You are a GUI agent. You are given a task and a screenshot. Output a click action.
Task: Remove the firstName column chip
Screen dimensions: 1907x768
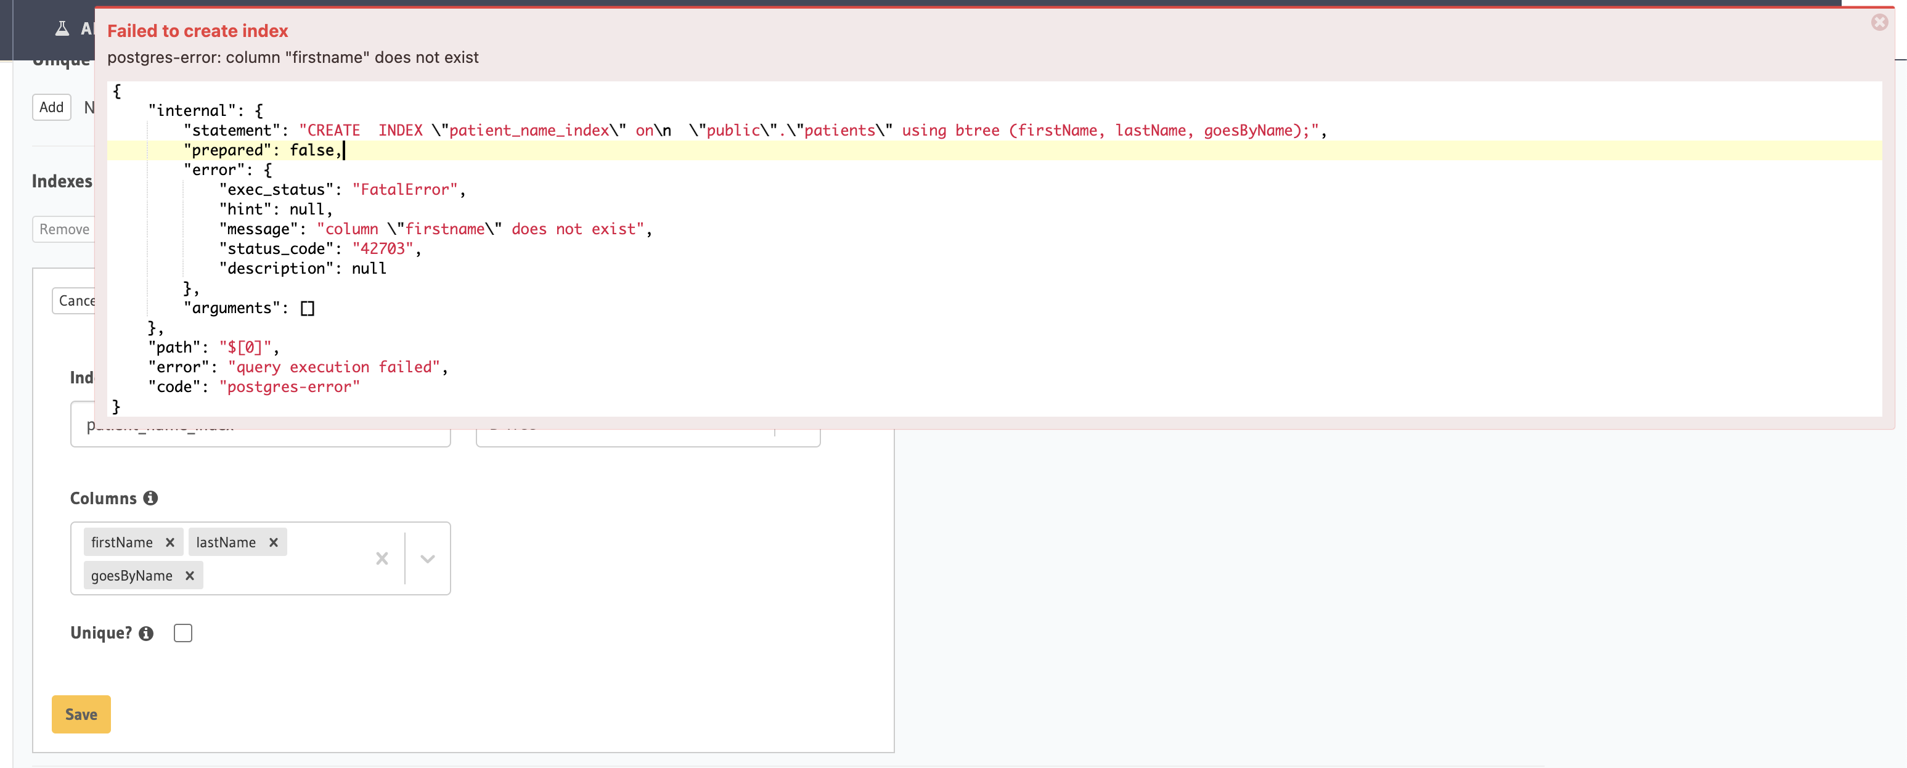click(x=169, y=541)
